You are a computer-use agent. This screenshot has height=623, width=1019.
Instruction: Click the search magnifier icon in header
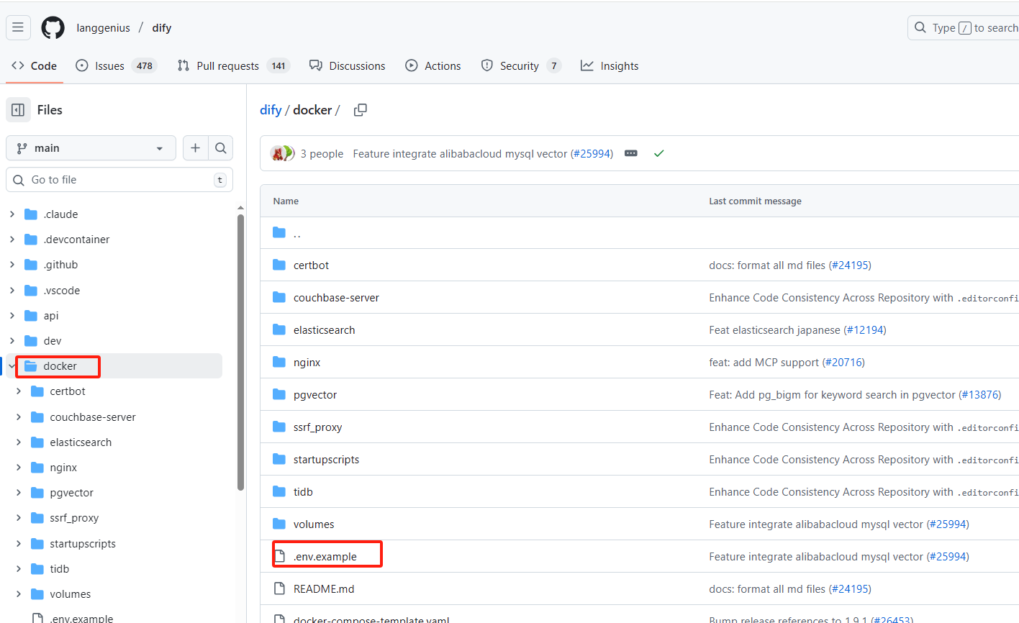(920, 27)
